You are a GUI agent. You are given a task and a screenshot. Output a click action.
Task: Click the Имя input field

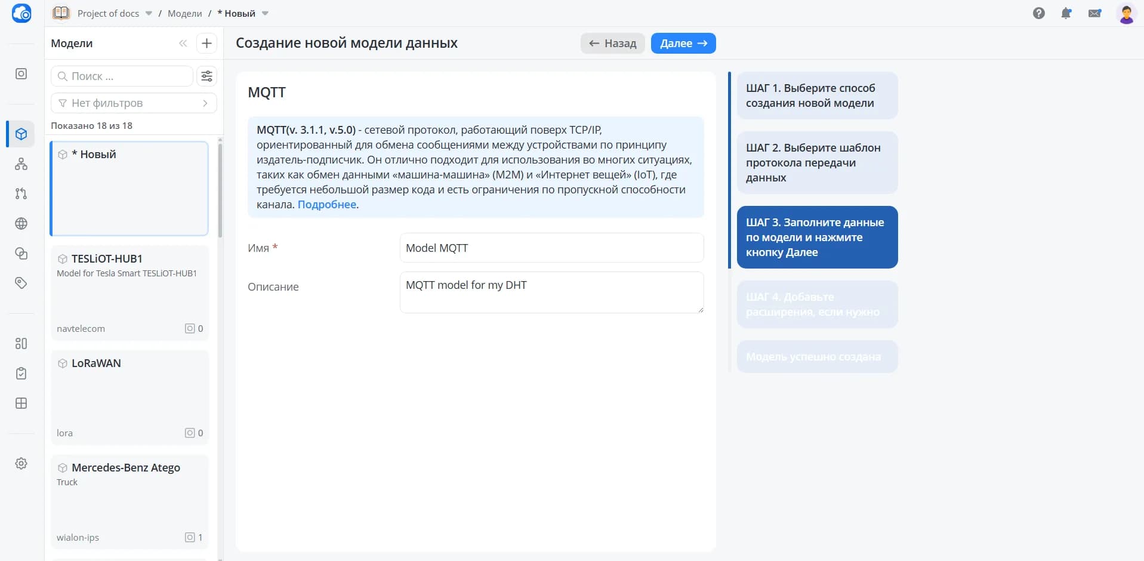(551, 248)
